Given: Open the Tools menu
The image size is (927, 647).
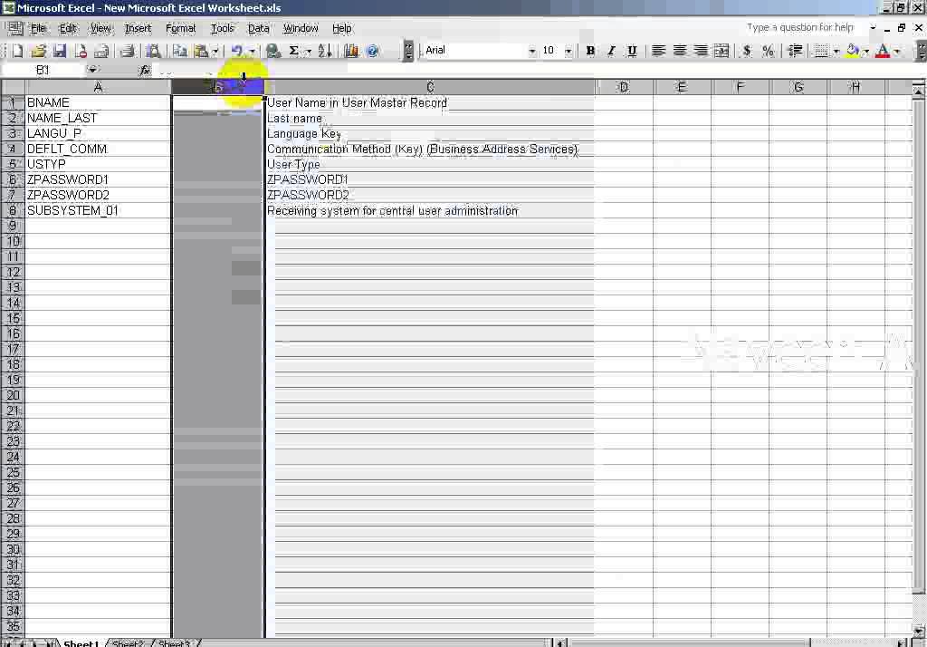Looking at the screenshot, I should pyautogui.click(x=223, y=28).
